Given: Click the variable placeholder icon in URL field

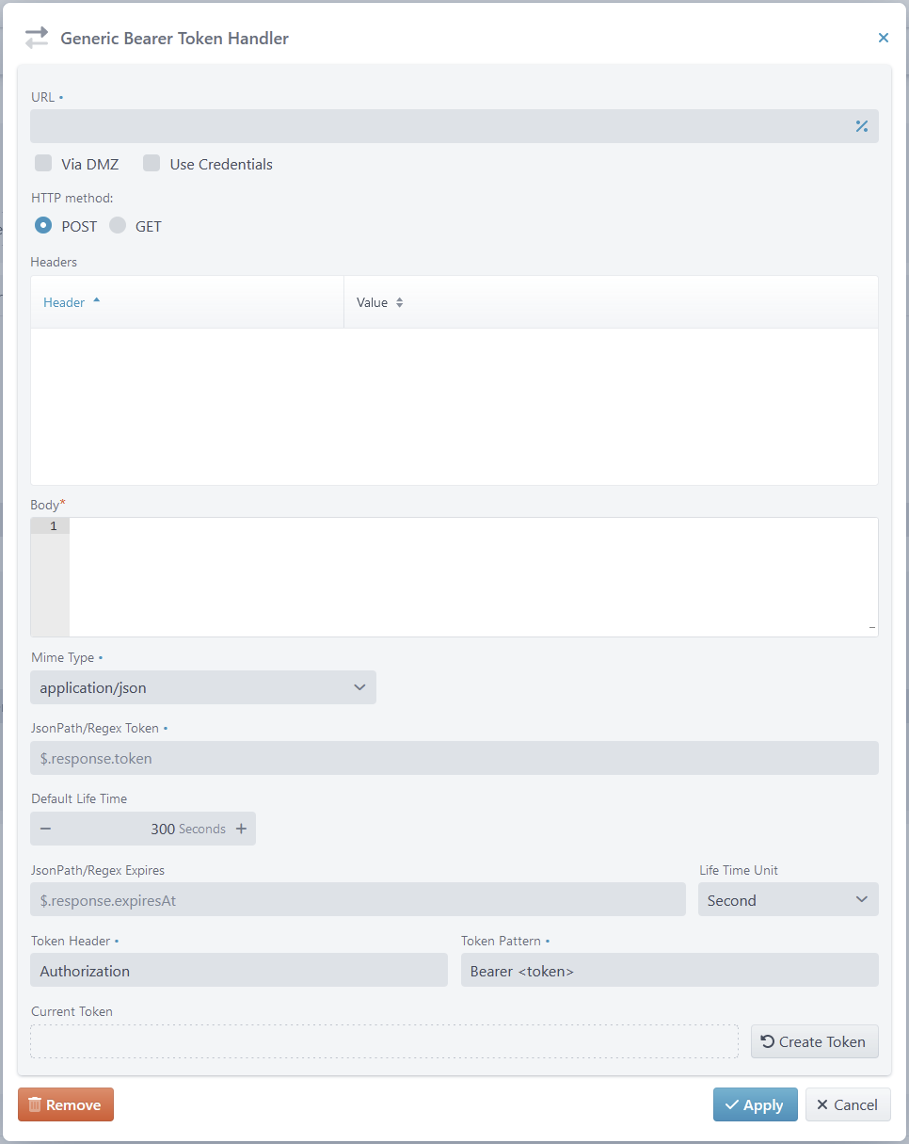Looking at the screenshot, I should [861, 126].
